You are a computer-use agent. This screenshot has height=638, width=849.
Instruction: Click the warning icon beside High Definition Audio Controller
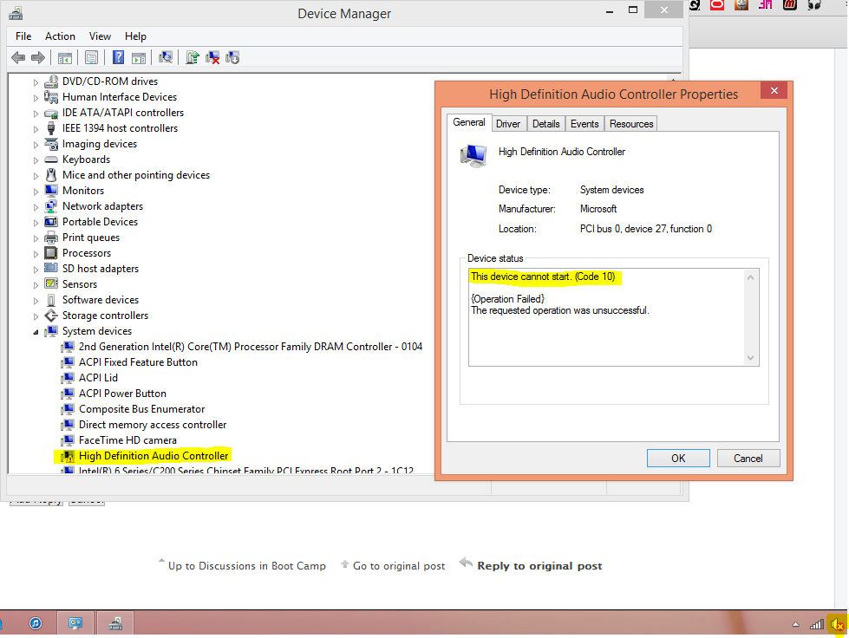click(67, 456)
